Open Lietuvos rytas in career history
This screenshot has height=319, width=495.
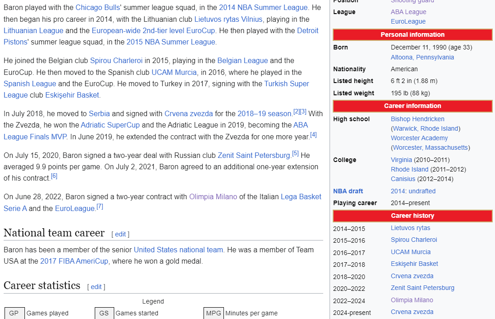[x=410, y=228]
